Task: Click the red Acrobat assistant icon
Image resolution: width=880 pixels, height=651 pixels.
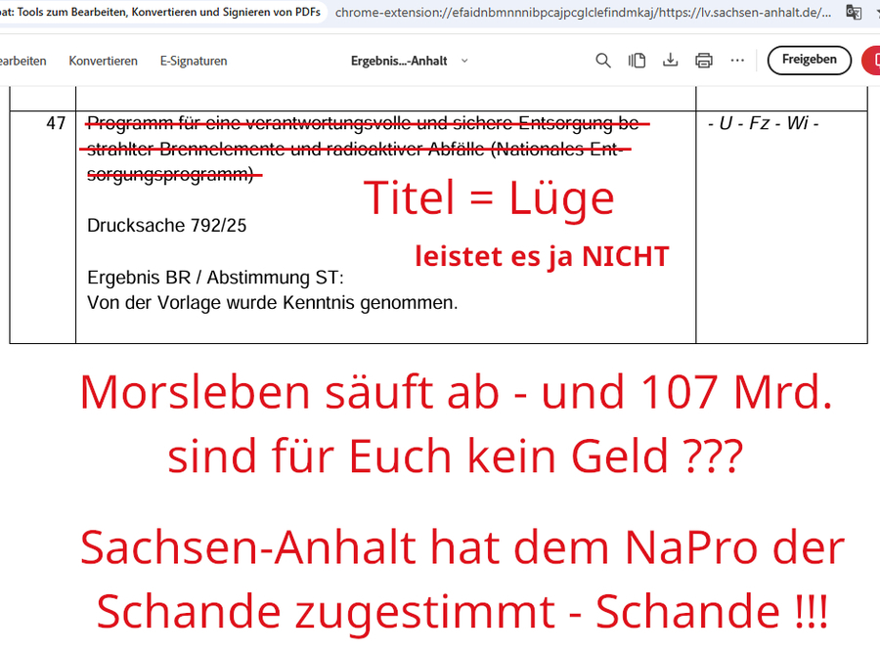Action: tap(873, 60)
